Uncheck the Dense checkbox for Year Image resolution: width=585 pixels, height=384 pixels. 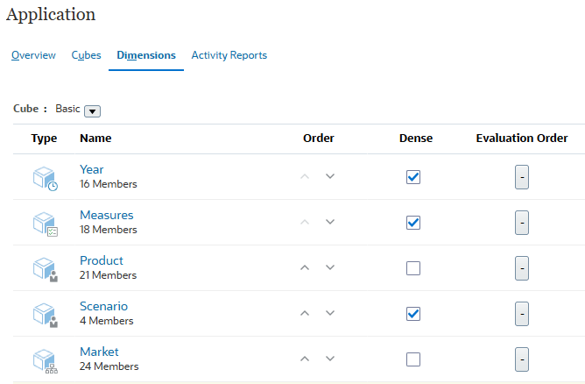413,177
